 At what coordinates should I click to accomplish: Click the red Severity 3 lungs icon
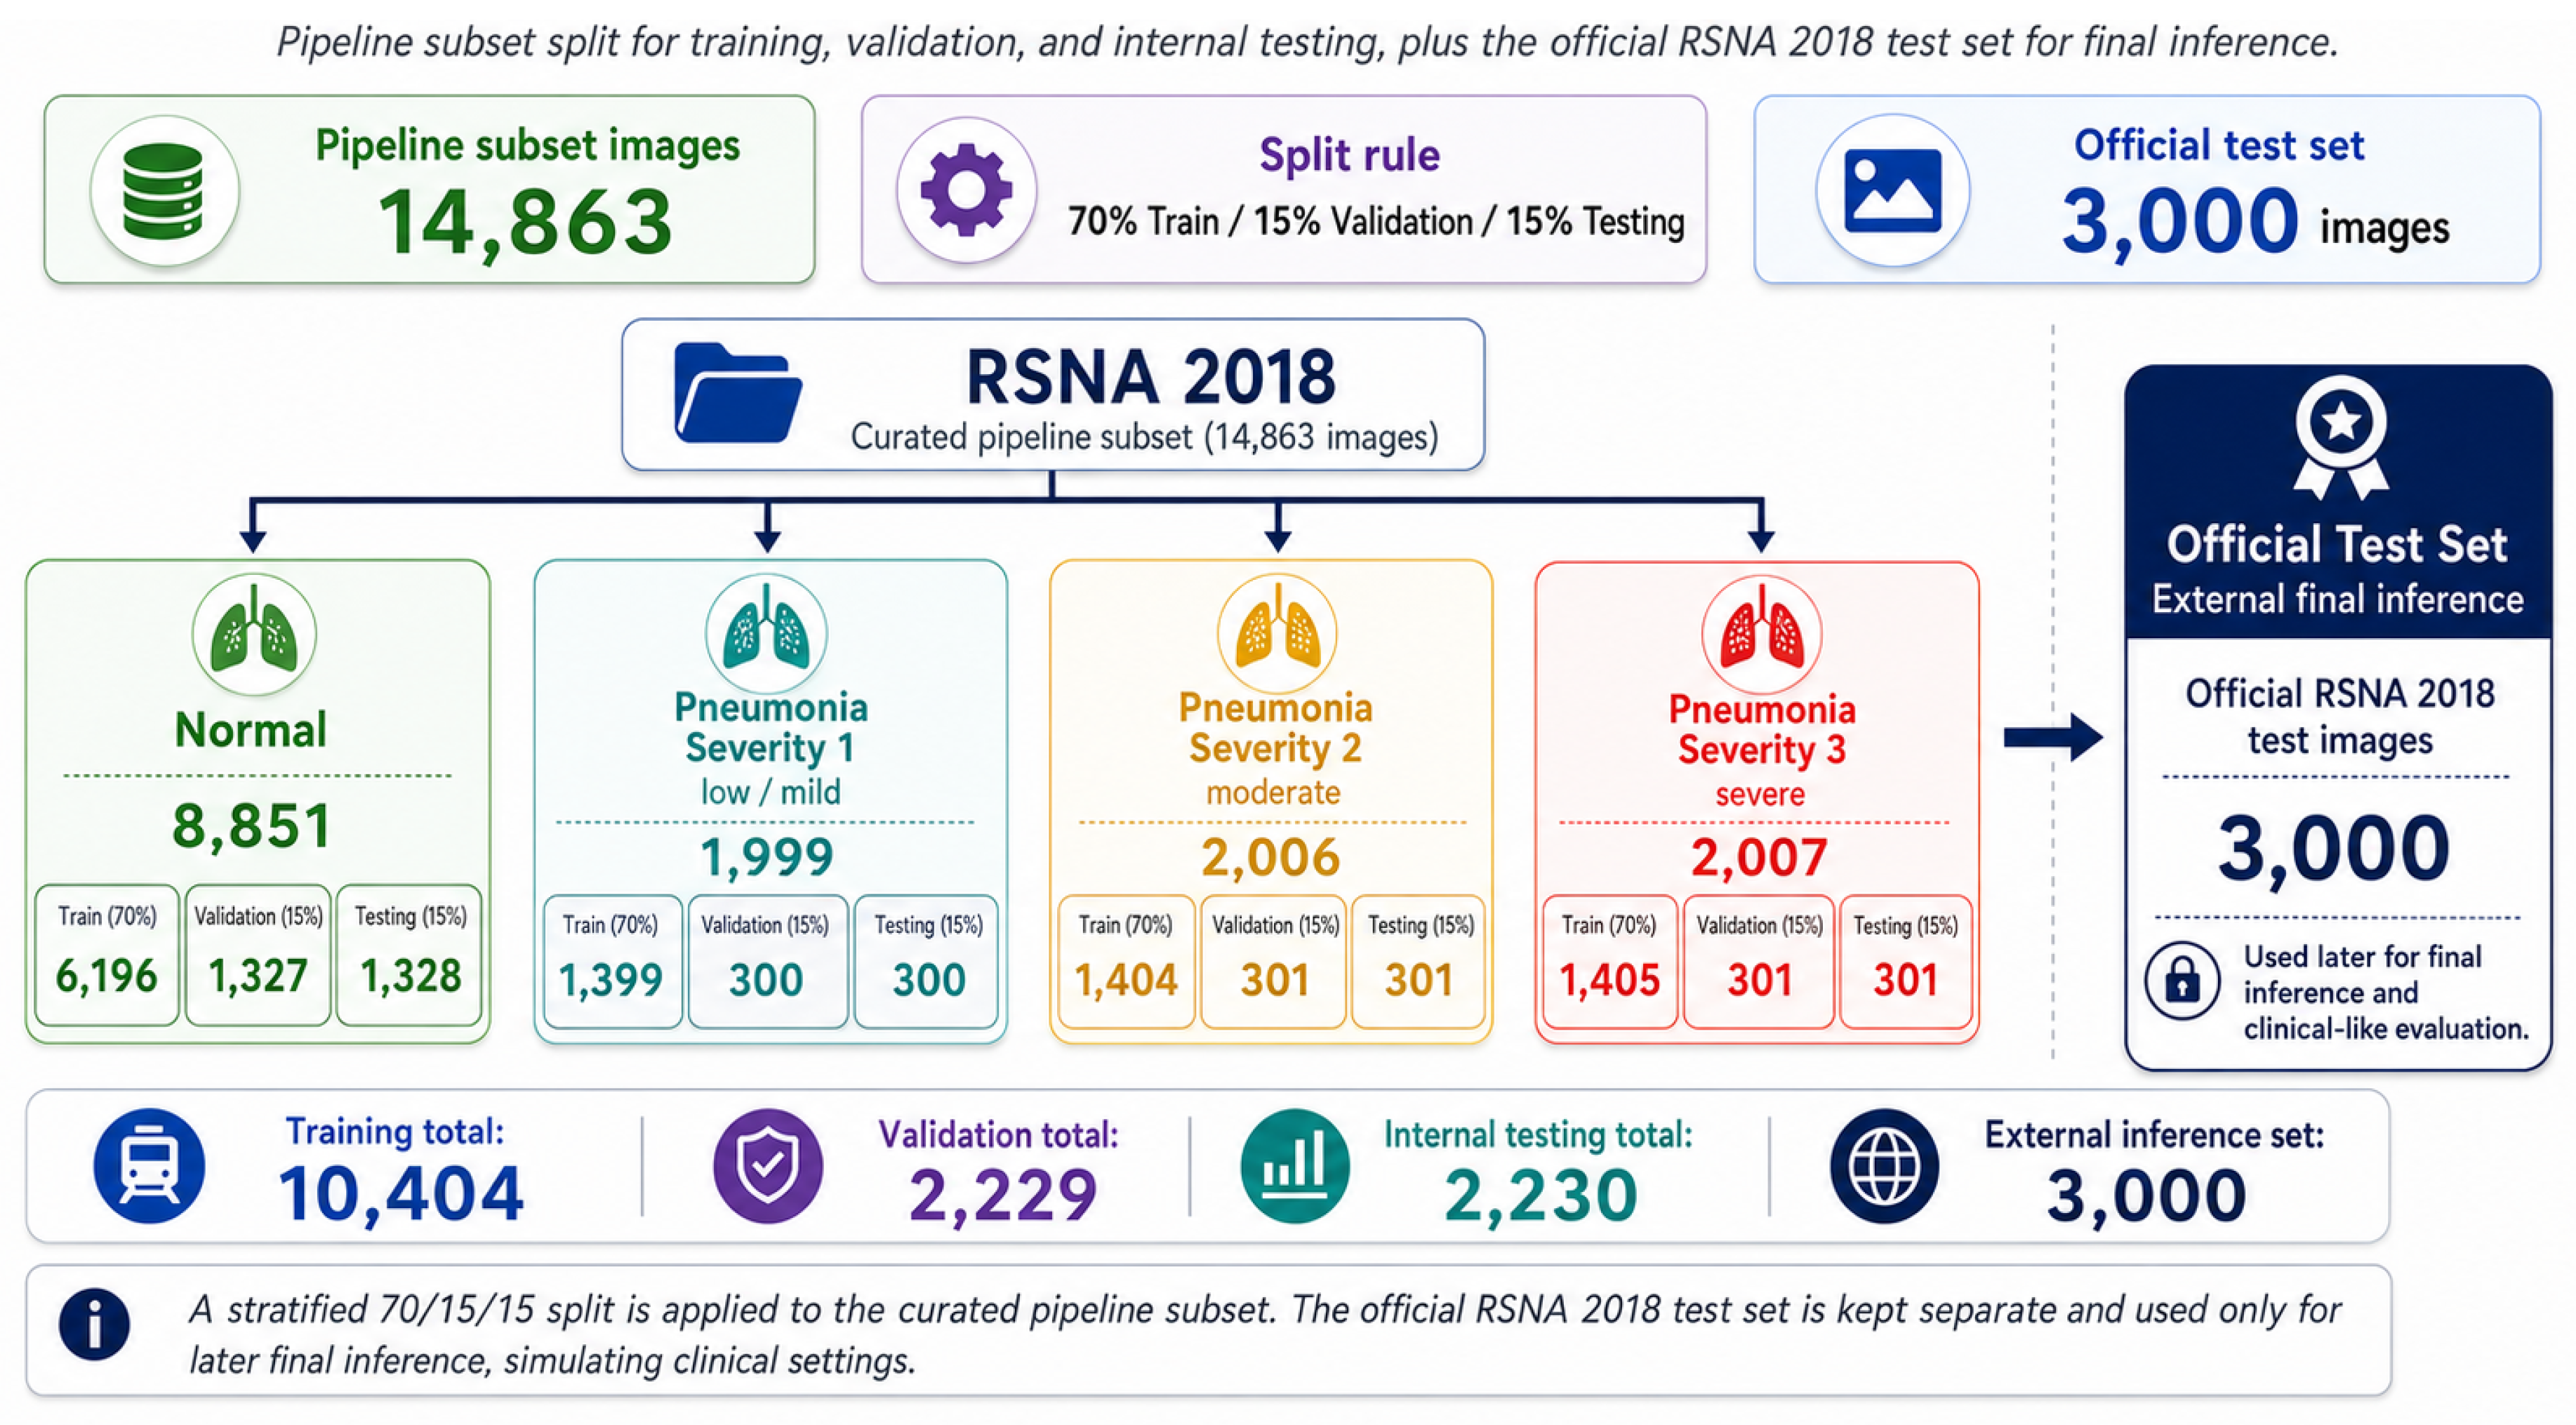[1761, 635]
